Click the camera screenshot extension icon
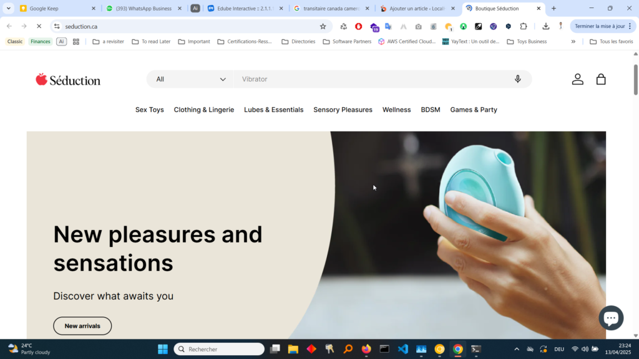 pyautogui.click(x=419, y=26)
